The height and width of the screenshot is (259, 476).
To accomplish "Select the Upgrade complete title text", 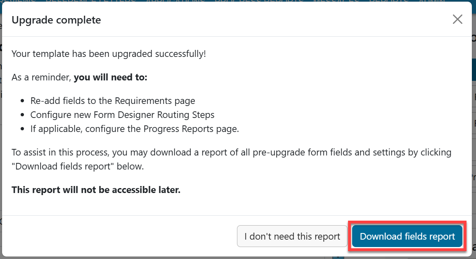I will 56,20.
